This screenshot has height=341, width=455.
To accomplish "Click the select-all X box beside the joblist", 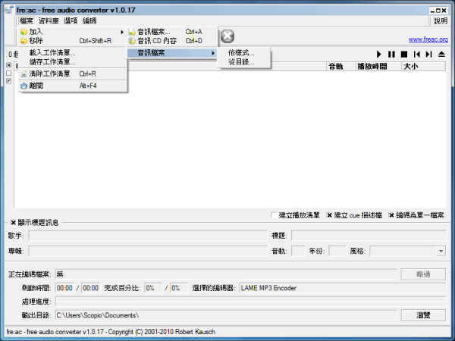I will pos(8,65).
